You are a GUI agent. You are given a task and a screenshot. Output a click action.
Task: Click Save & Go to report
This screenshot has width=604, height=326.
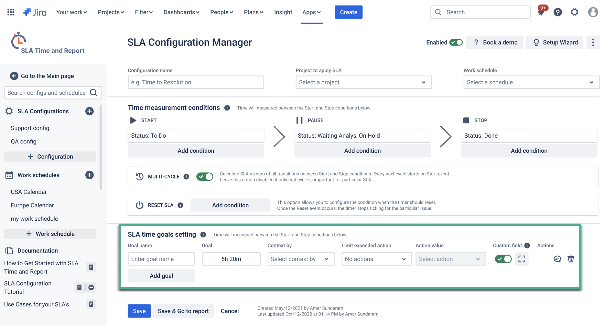183,311
